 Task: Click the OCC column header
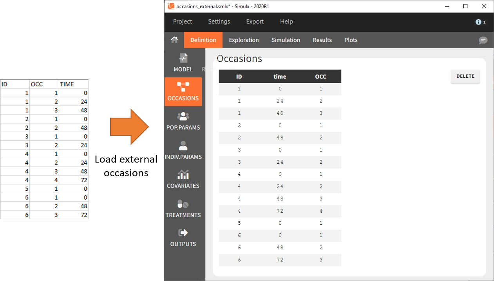[x=320, y=77]
